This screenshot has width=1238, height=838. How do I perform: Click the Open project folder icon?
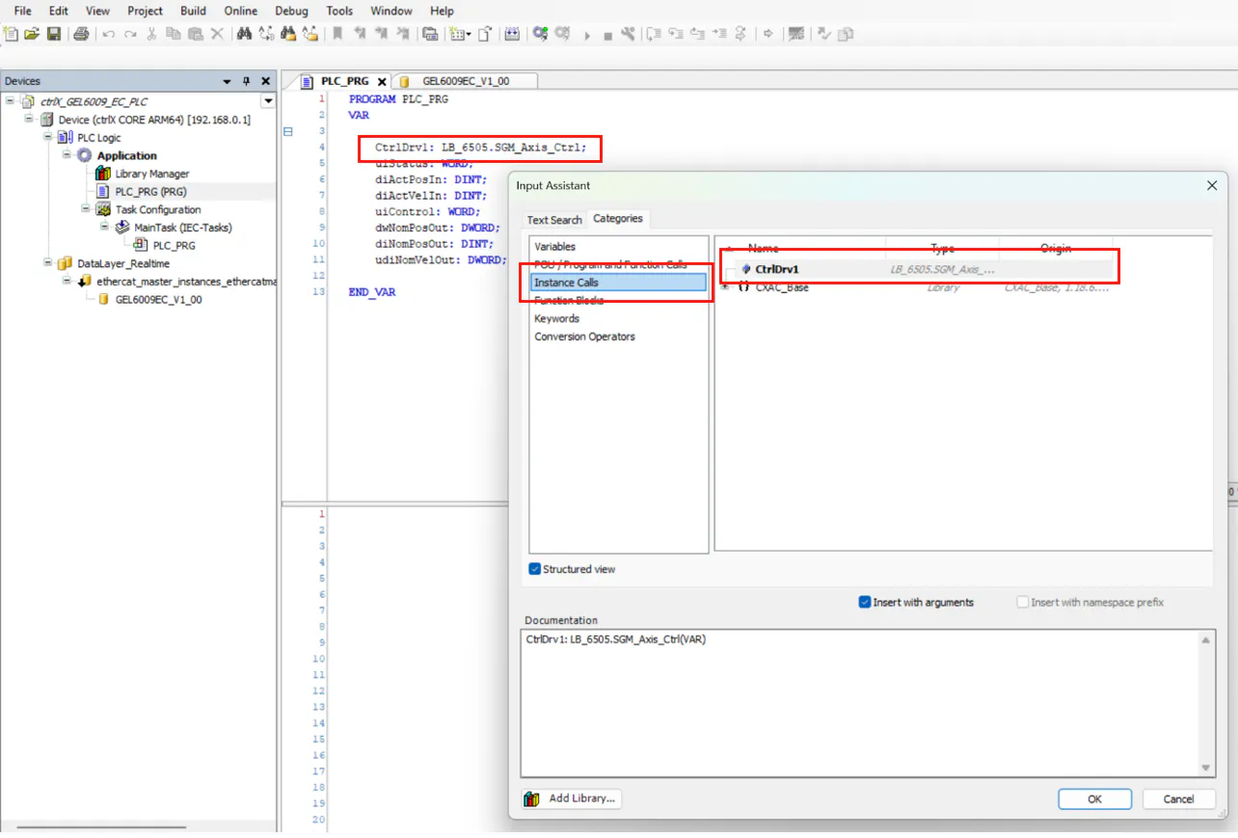pos(32,34)
